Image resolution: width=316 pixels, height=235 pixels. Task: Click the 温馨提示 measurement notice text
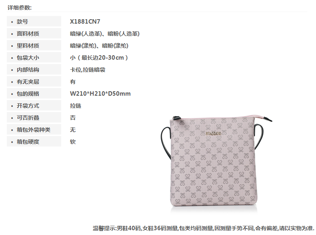204,228
